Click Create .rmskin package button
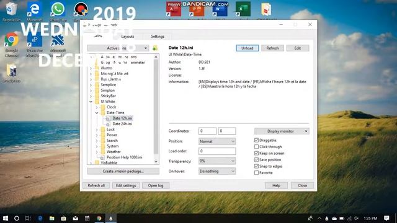Viewport: 397px width, 223px height. [x=123, y=171]
